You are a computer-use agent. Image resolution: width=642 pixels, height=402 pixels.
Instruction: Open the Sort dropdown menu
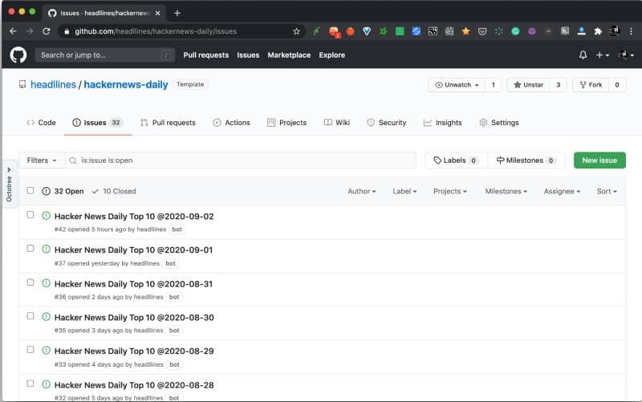(x=607, y=191)
